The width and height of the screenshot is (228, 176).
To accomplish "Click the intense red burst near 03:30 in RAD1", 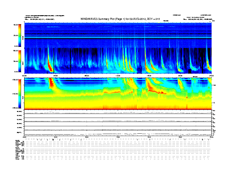I will (50, 66).
